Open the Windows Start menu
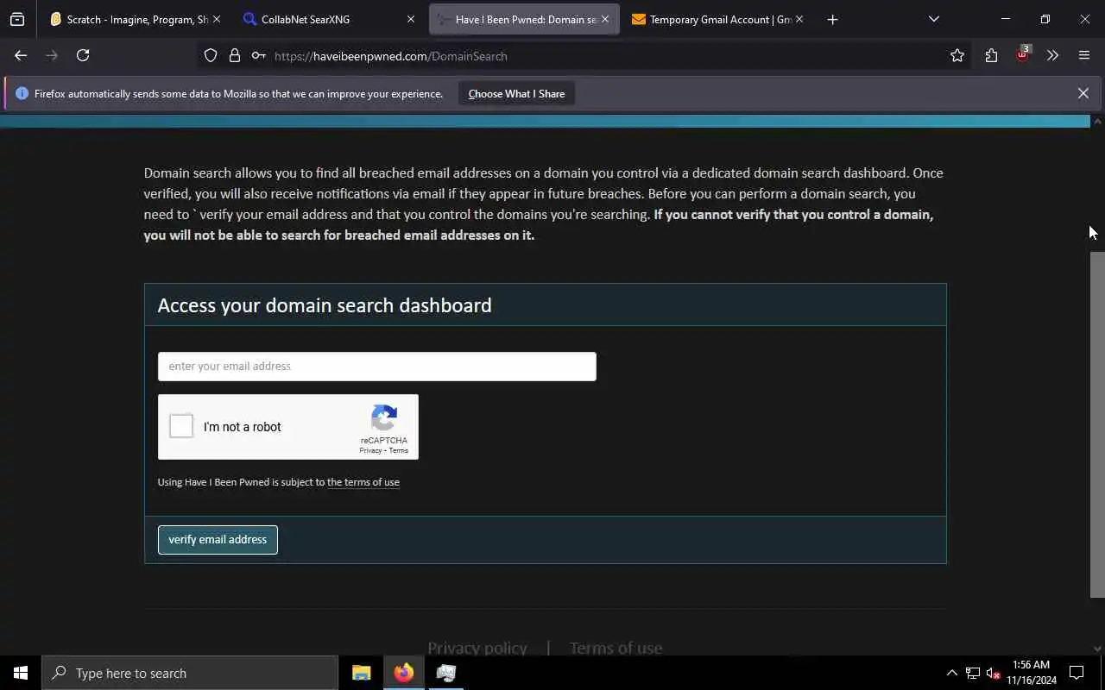Image resolution: width=1105 pixels, height=690 pixels. [21, 673]
